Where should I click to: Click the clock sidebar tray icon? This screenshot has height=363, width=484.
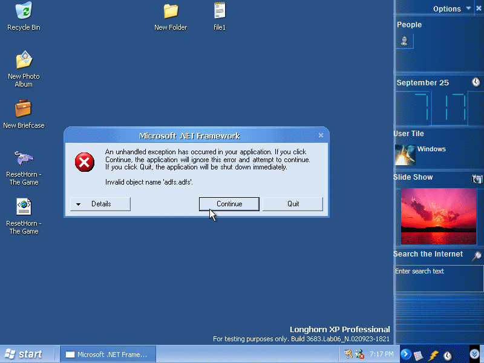pos(448,355)
